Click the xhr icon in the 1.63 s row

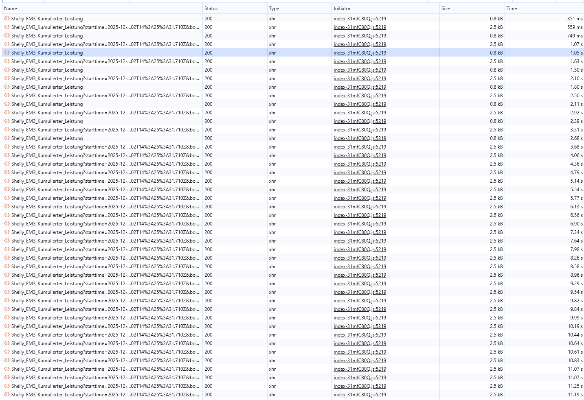7,61
